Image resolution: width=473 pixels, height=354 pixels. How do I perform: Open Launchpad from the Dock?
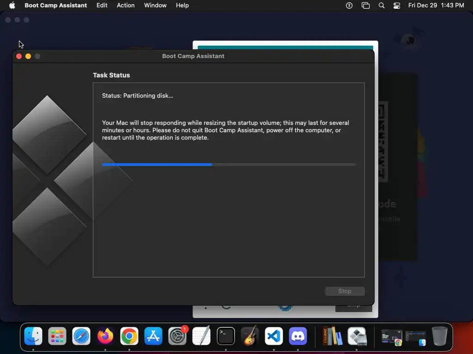[x=57, y=336]
